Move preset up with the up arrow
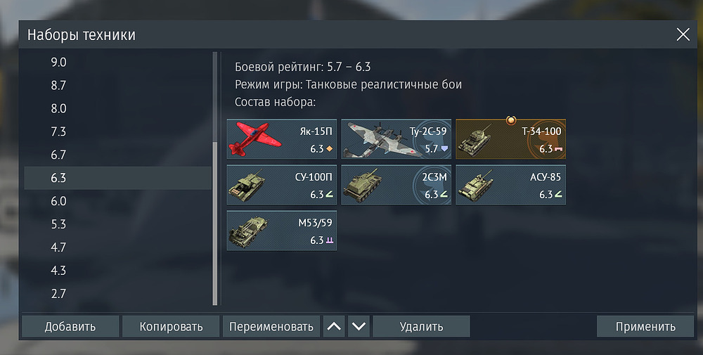Screen dimensions: 703x355 [x=334, y=326]
